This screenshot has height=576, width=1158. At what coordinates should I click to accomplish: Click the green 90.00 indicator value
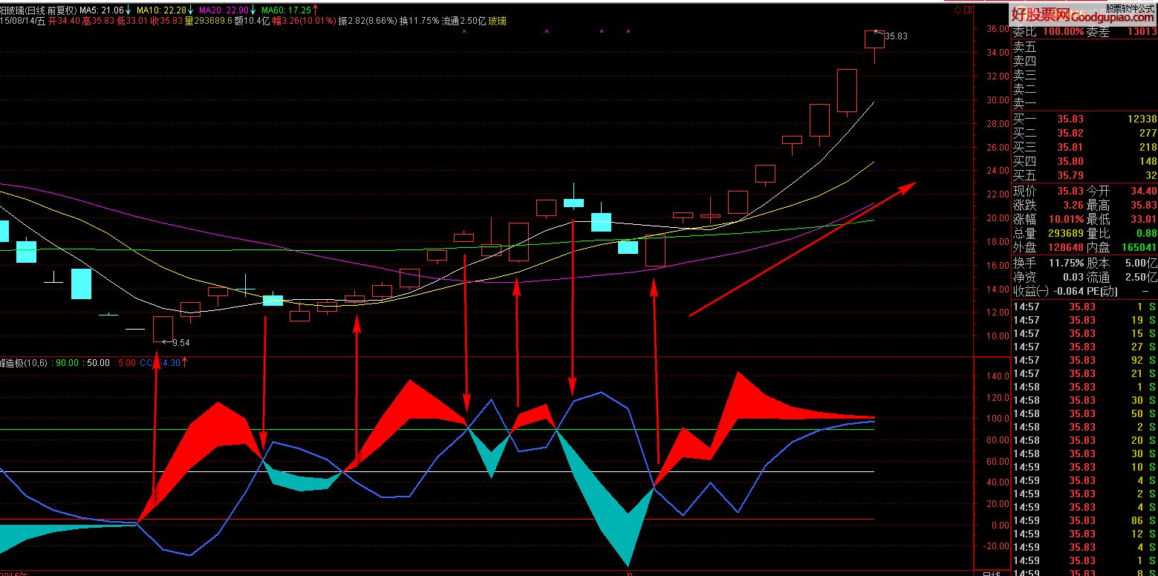66,363
